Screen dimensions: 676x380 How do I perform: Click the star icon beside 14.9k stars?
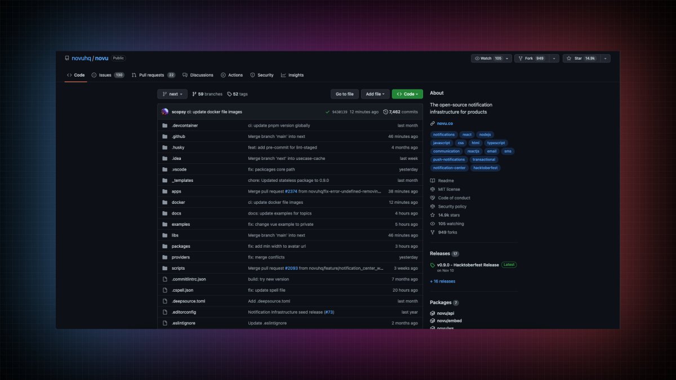coord(433,215)
